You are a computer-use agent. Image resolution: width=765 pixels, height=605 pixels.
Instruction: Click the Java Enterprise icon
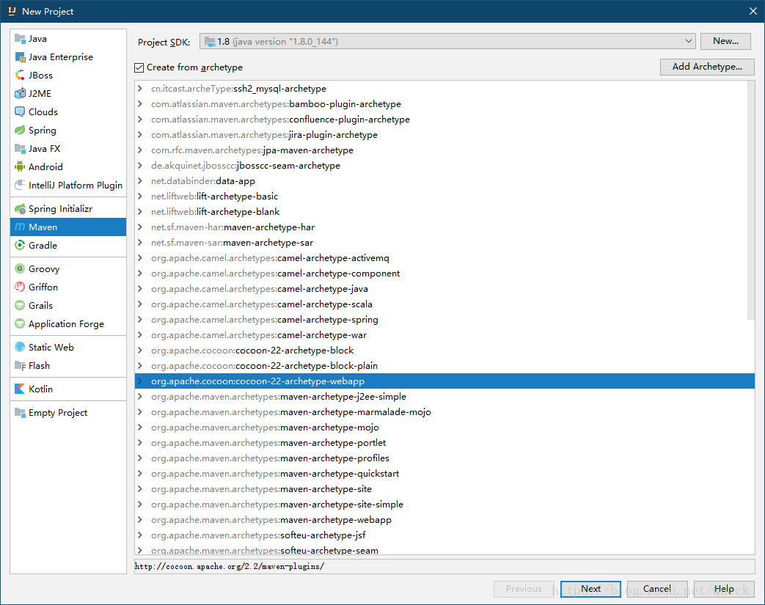coord(20,57)
